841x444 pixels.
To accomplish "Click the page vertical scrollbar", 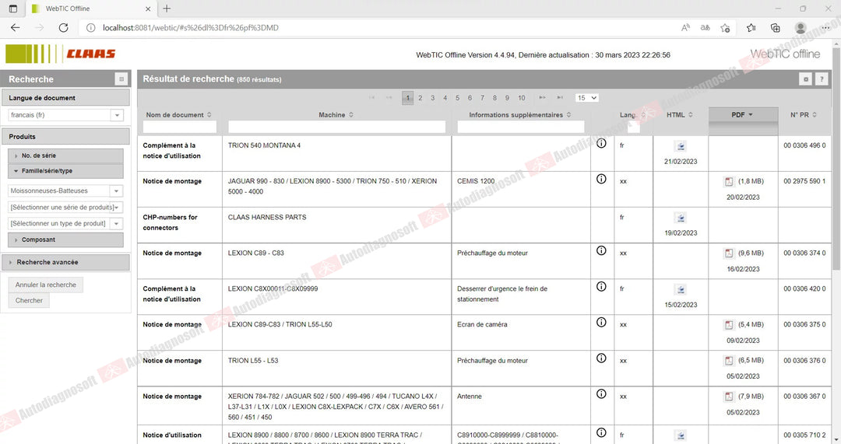I will [836, 161].
